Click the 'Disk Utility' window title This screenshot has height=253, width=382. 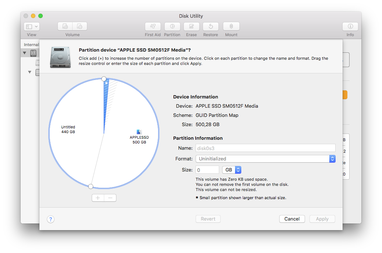point(191,16)
